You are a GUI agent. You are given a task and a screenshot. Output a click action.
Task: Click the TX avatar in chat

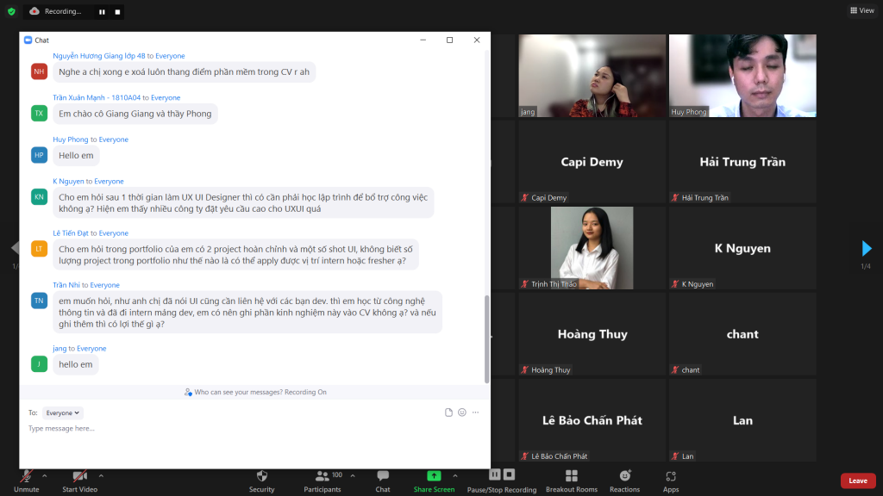(x=39, y=113)
